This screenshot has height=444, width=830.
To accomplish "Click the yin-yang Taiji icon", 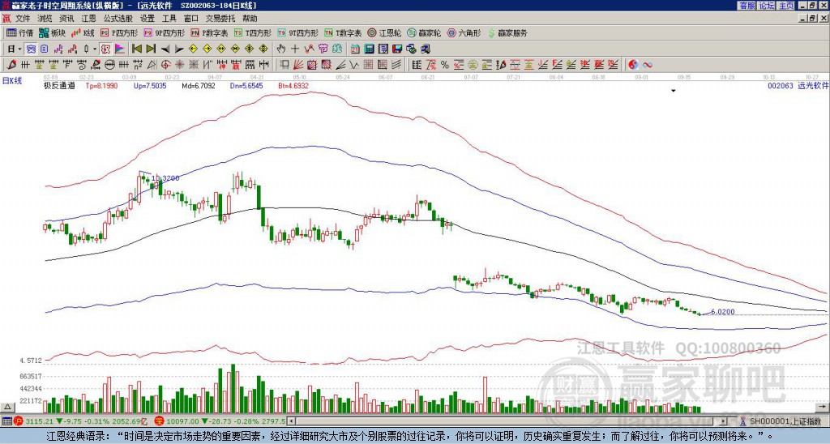I will [632, 65].
